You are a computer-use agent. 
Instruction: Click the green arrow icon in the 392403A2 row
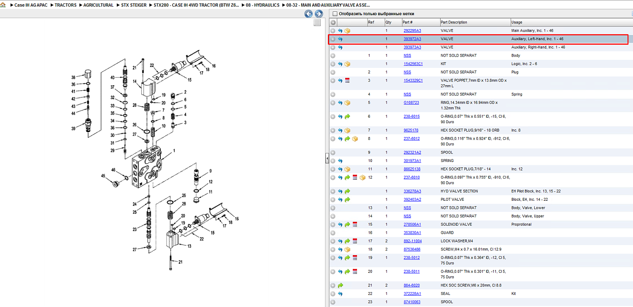coord(347,199)
